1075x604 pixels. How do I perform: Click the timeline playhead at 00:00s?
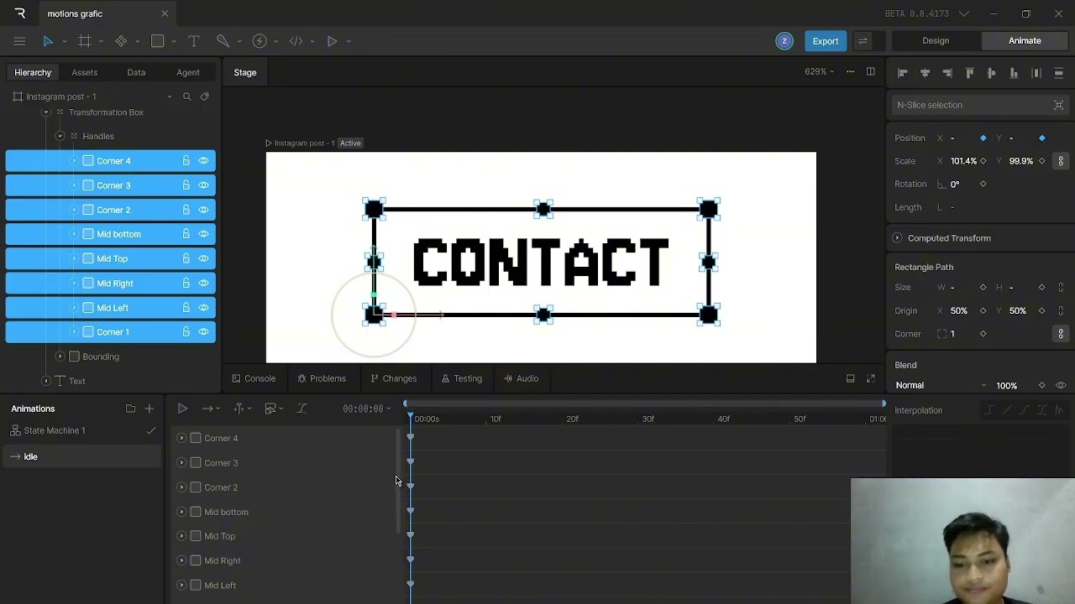click(x=410, y=417)
